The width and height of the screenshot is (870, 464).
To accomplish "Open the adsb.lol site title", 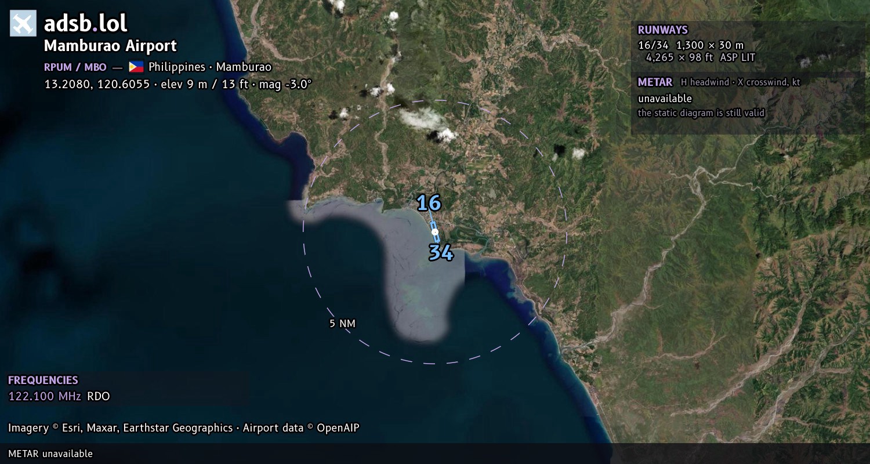I will (85, 23).
